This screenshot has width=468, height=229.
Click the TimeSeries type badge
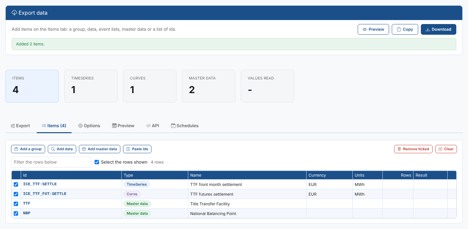[x=137, y=184]
